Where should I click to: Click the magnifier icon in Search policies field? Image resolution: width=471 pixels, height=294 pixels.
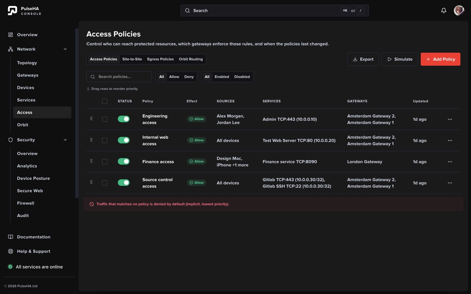(93, 77)
